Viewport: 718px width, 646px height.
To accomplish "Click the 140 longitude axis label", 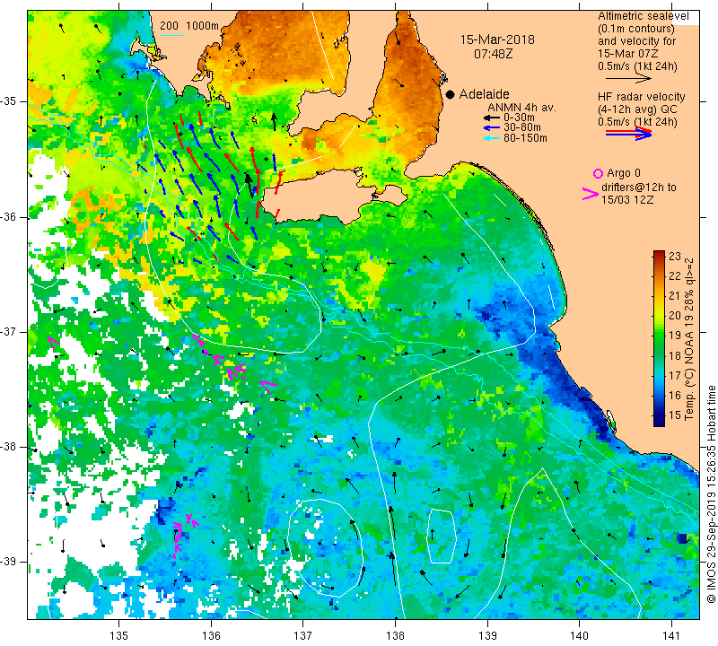I will coord(579,636).
